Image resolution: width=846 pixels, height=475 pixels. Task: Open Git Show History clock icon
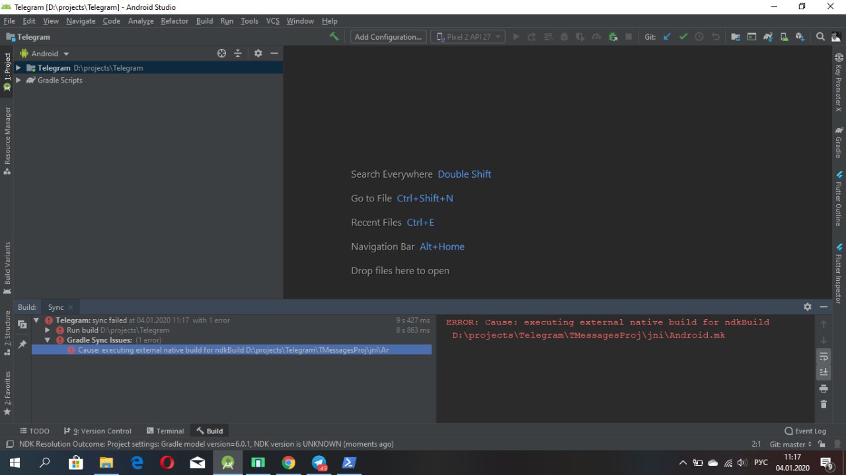point(699,37)
